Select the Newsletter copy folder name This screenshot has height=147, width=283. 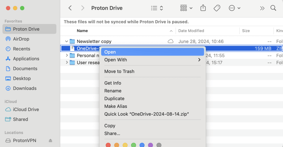point(94,41)
